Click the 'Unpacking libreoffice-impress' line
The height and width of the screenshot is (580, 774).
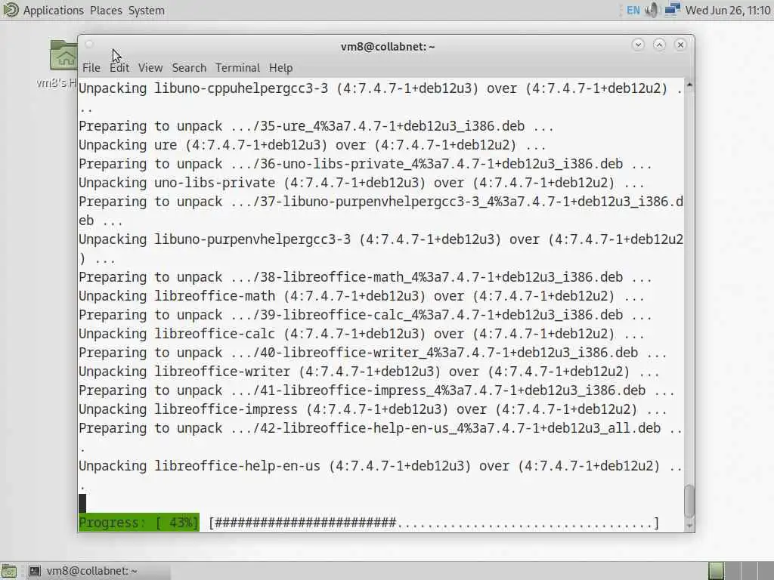click(x=373, y=409)
